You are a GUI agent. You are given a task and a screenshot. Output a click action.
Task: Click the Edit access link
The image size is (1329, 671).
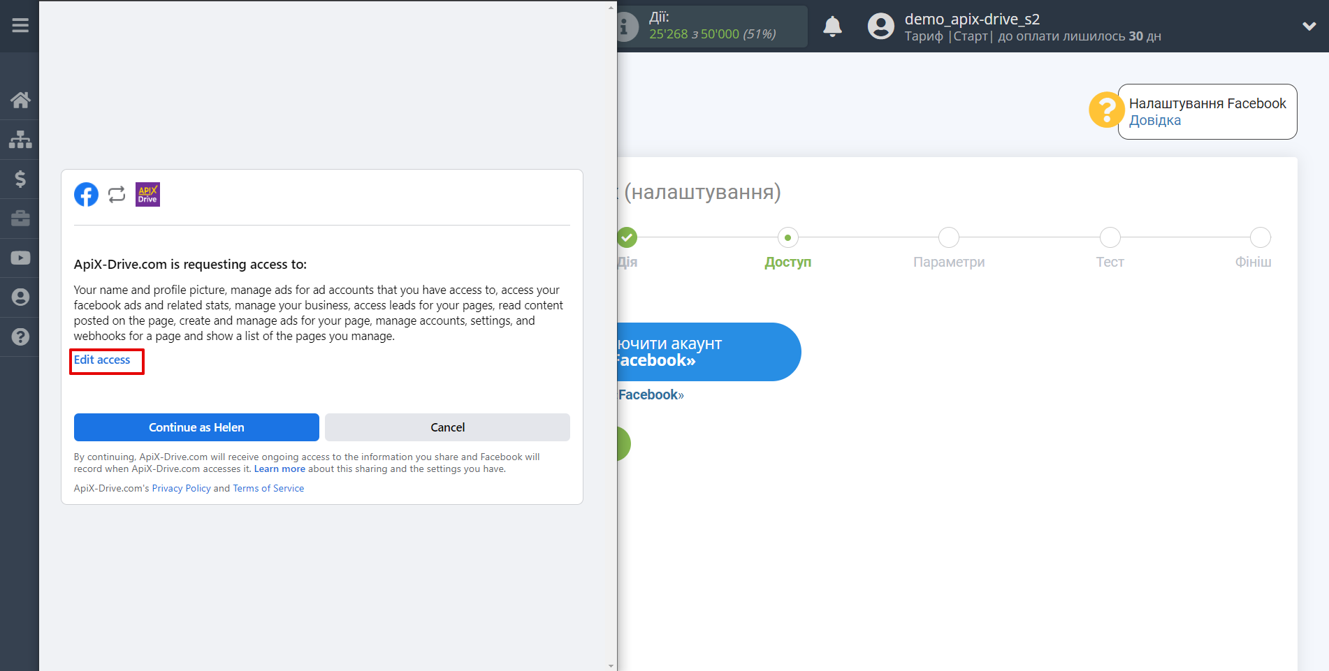point(102,360)
